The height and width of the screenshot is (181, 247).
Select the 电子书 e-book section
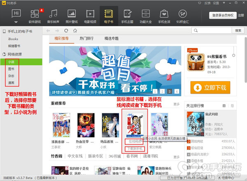click(x=109, y=16)
